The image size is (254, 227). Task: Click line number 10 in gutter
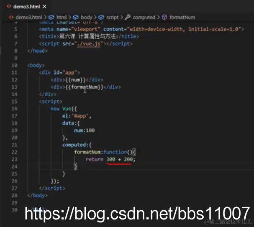14,65
